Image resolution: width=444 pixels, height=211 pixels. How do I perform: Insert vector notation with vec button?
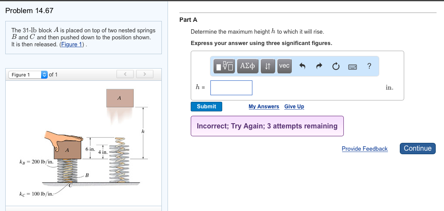pos(284,66)
